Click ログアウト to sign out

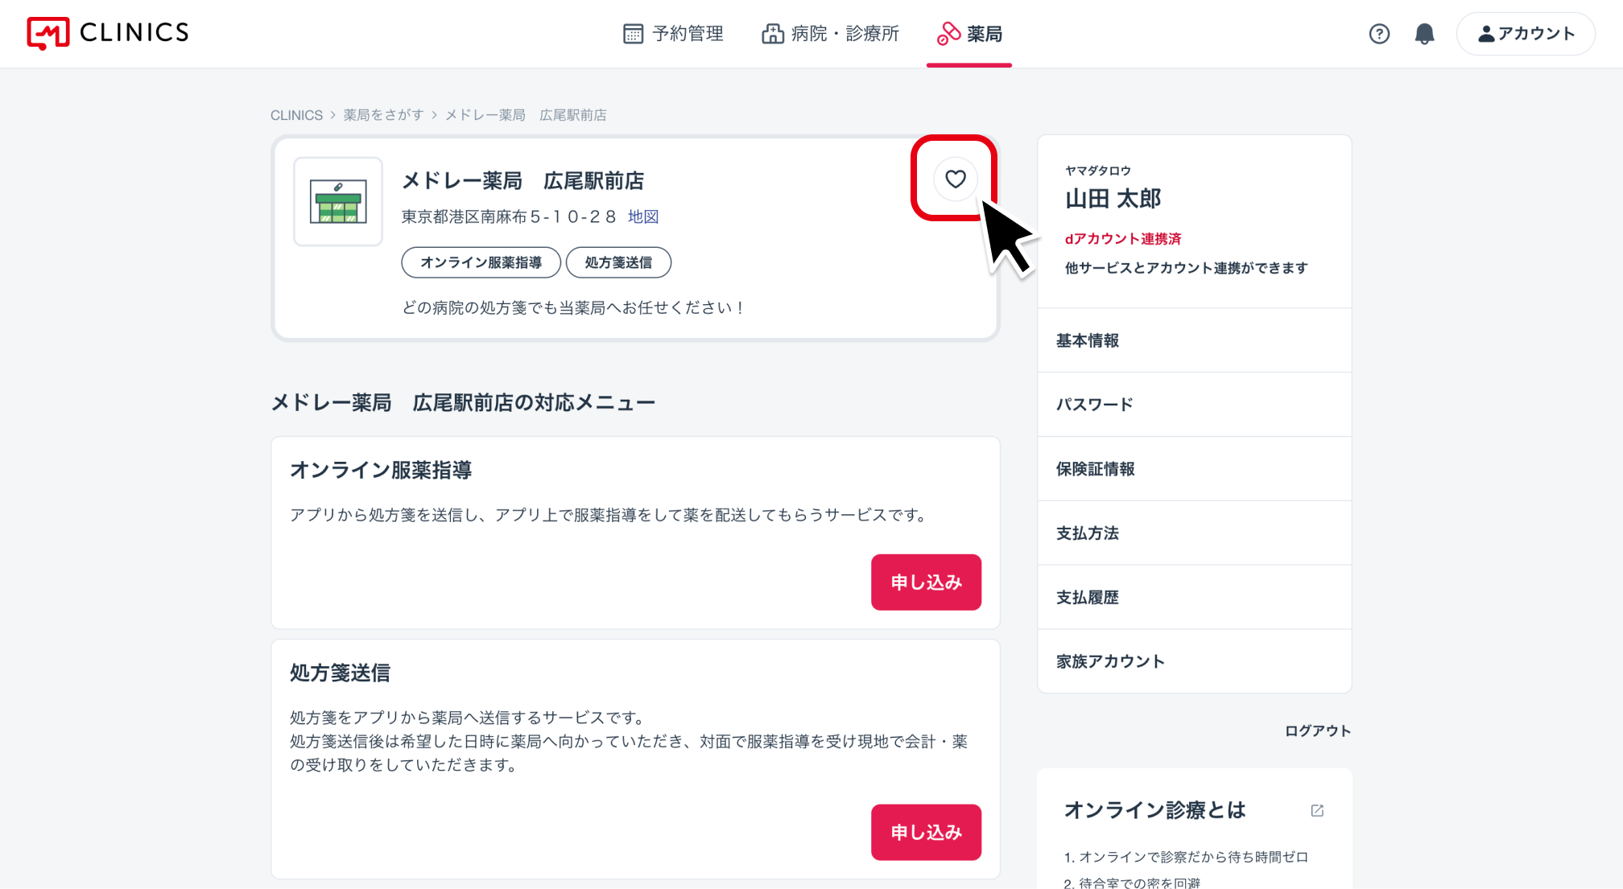pyautogui.click(x=1317, y=731)
